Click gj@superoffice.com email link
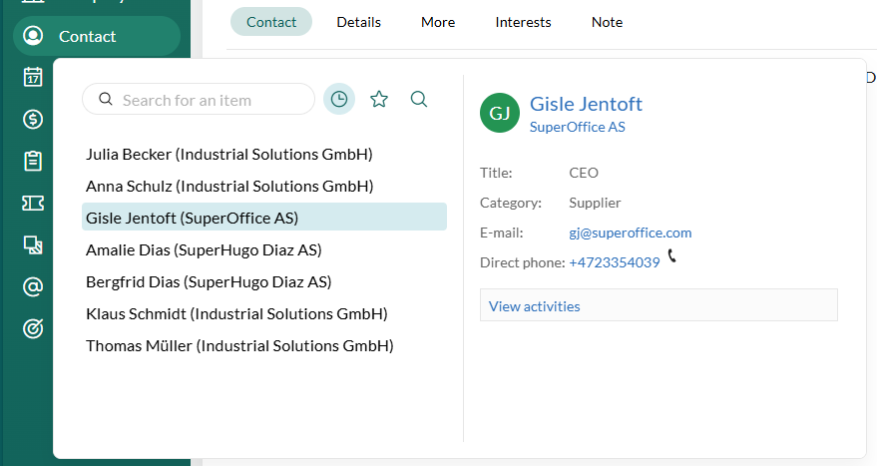877x466 pixels. [631, 233]
